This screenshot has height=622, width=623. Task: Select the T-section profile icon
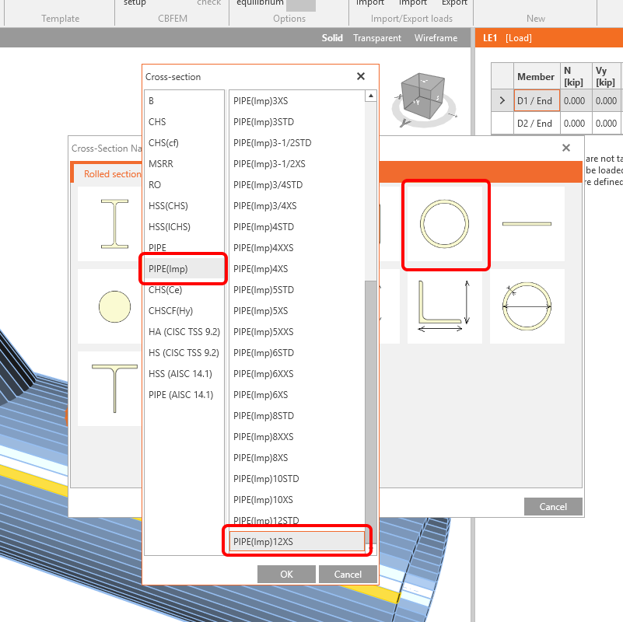coord(114,389)
